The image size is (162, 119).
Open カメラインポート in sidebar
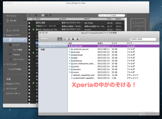coord(13,94)
